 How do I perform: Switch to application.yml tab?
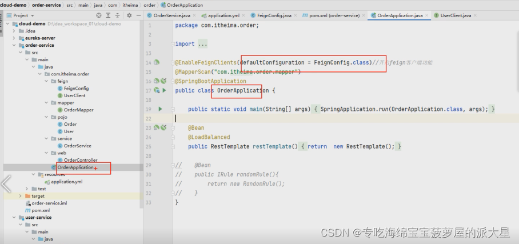[223, 15]
